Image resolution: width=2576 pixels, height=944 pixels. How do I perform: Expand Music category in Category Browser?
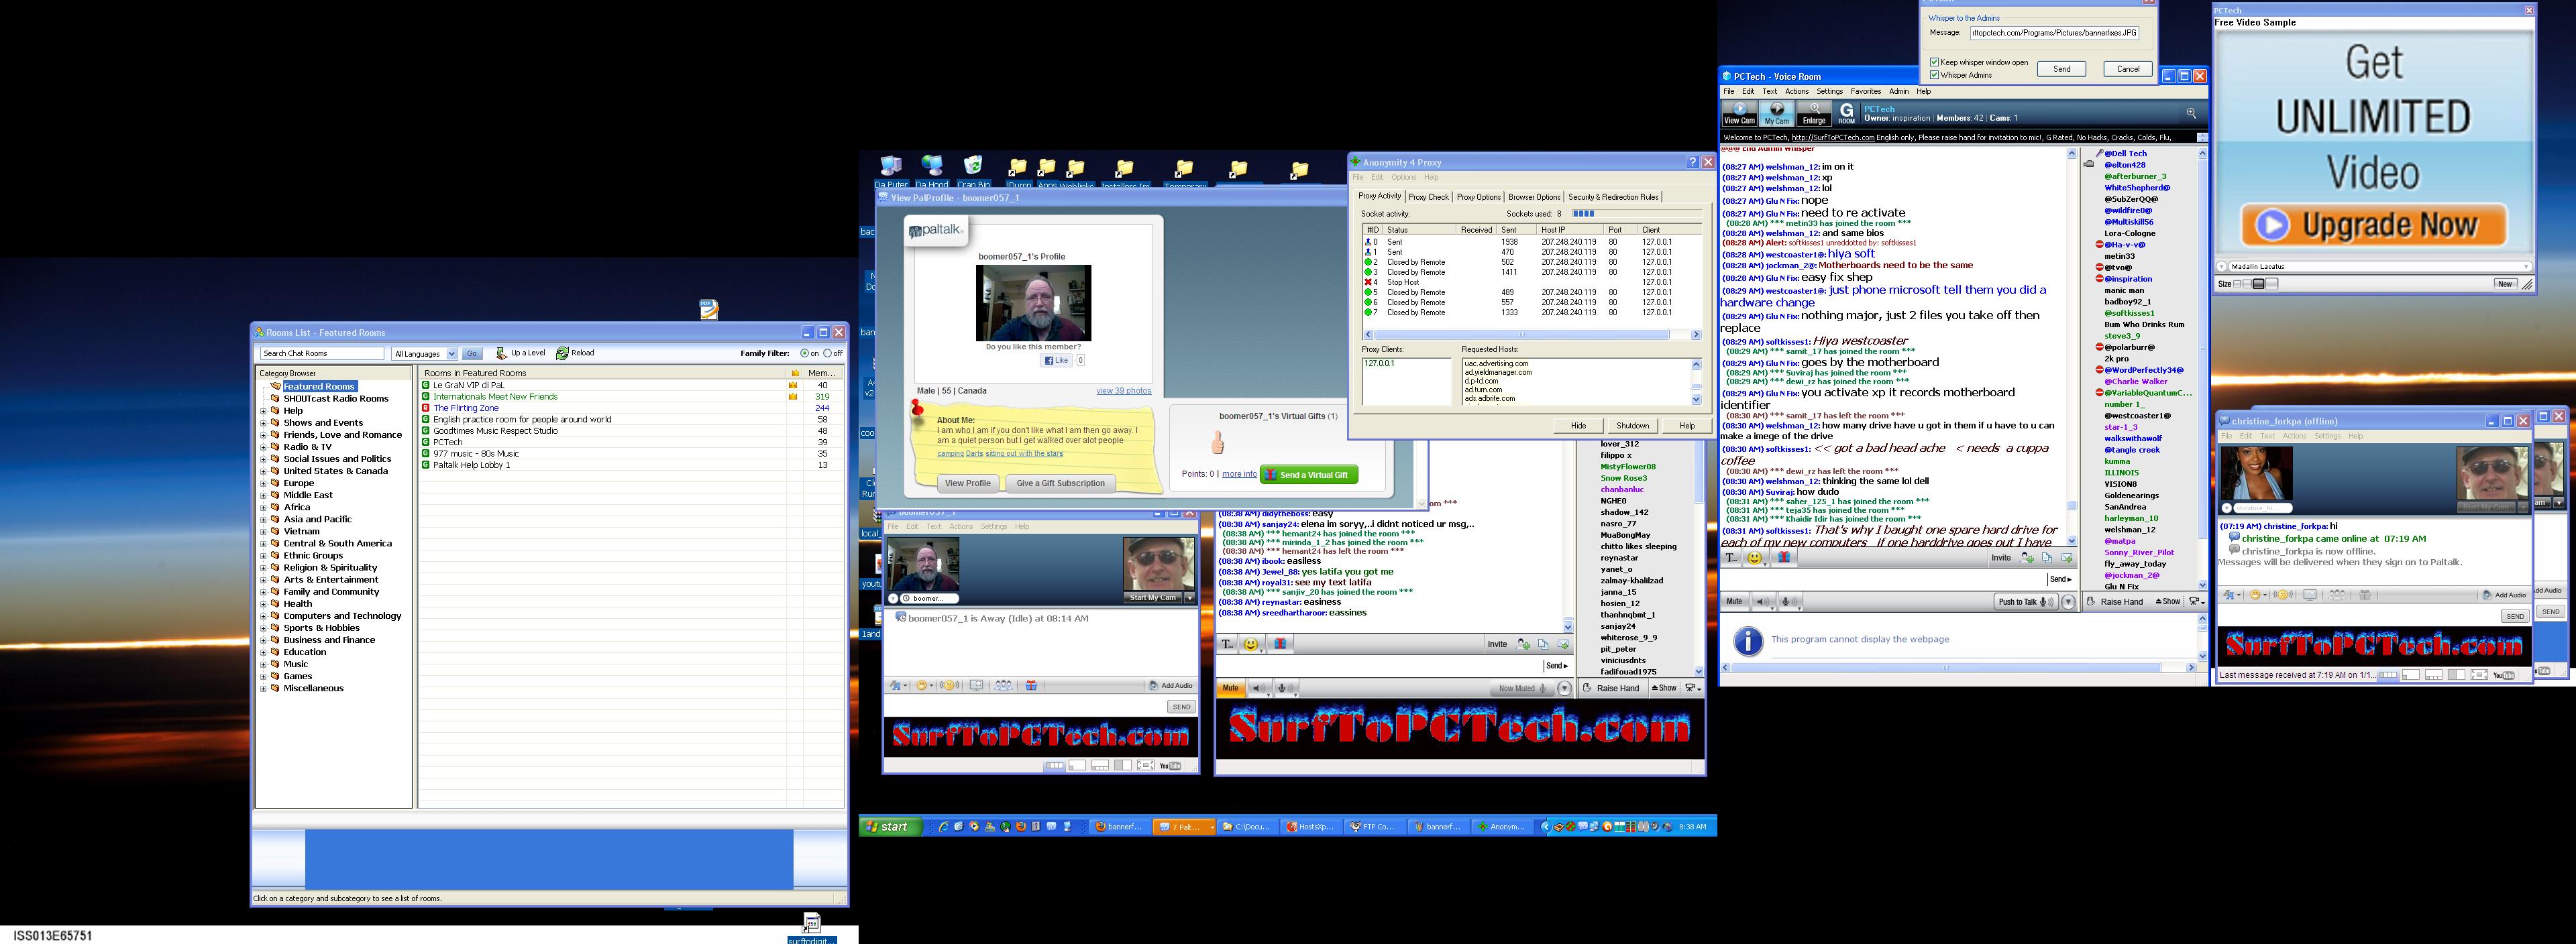264,664
